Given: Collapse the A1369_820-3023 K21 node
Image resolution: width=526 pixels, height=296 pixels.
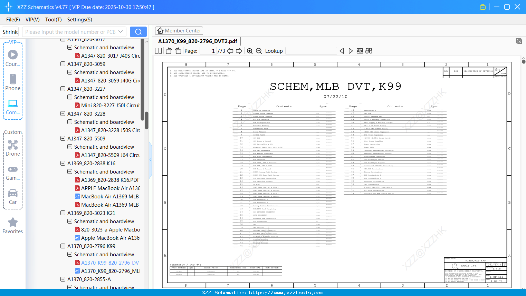Looking at the screenshot, I should (63, 213).
